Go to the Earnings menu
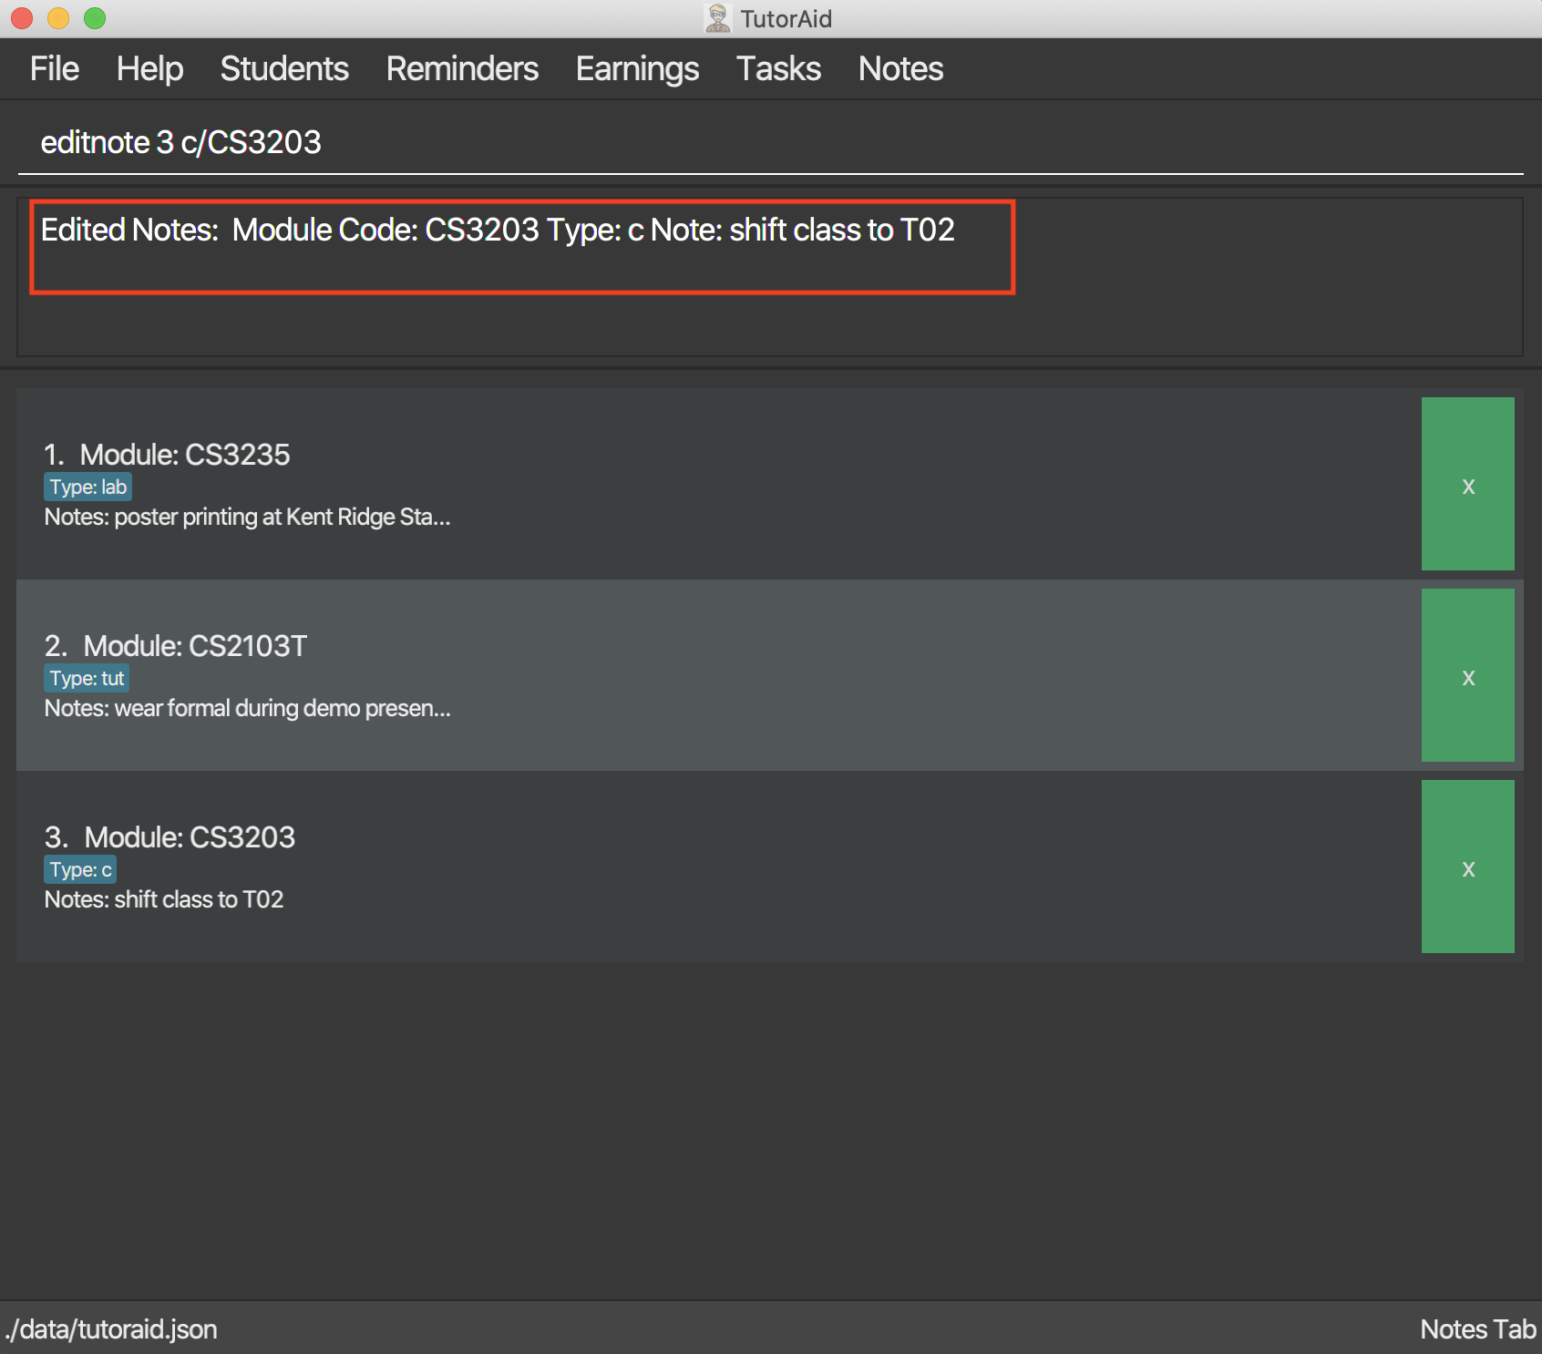 (x=637, y=69)
